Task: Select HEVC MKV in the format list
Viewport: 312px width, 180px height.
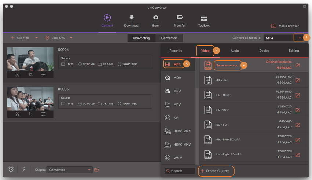Action: [178, 144]
